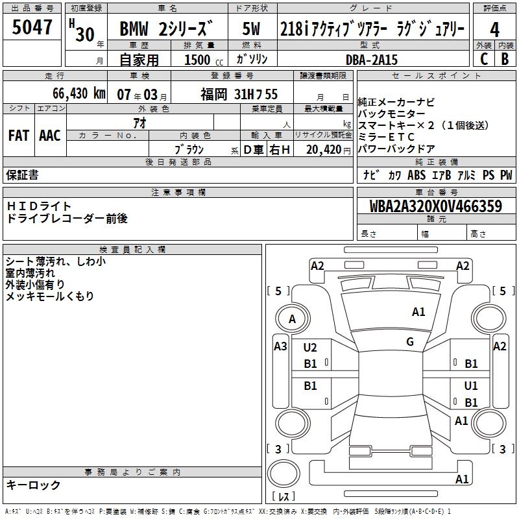Select the mileage 66,430 km
The image size is (519, 519).
[79, 93]
